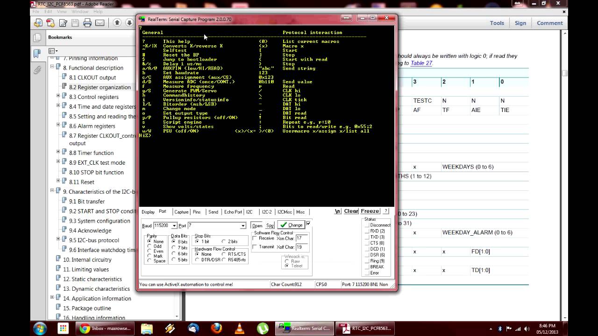598x336 pixels.
Task: Click the Clear terminal button
Action: (x=351, y=211)
